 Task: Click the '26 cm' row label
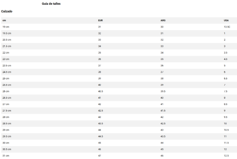pos(6,91)
